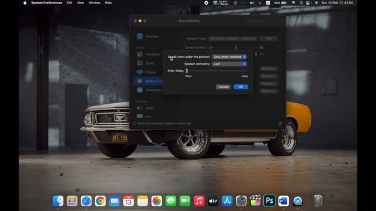The width and height of the screenshot is (376, 211).
Task: Click the help question mark button
Action: (x=280, y=124)
